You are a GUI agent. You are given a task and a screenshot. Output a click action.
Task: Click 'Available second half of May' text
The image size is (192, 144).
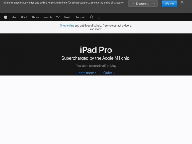click(96, 66)
